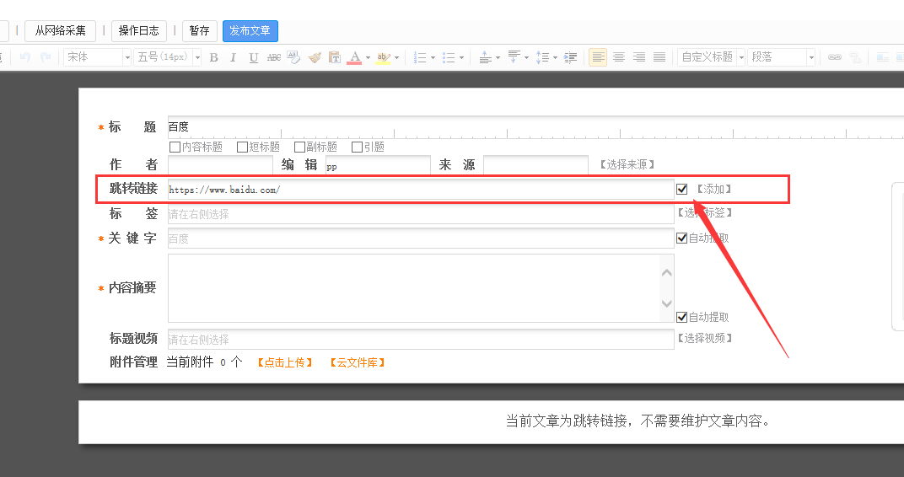Image resolution: width=904 pixels, height=477 pixels.
Task: Check the 副标题 checkbox
Action: point(299,147)
